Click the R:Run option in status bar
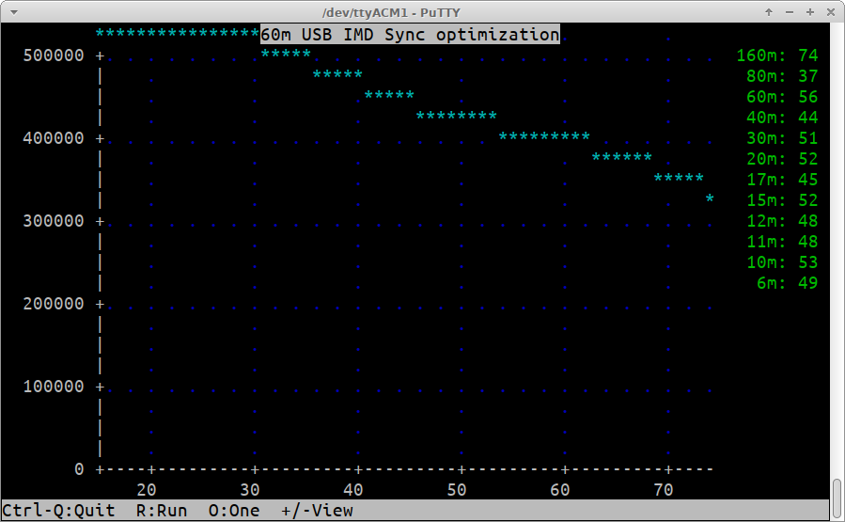Screen dimensions: 845x522 coord(162,511)
